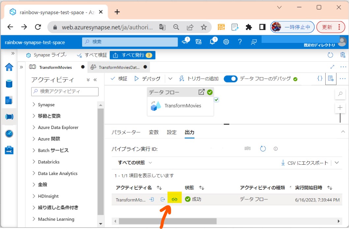Click the pipeline run info icon
349x229 pixels.
(x=276, y=148)
